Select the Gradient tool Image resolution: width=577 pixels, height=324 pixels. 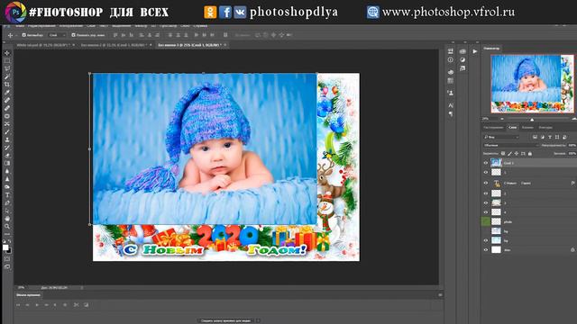pos(7,163)
